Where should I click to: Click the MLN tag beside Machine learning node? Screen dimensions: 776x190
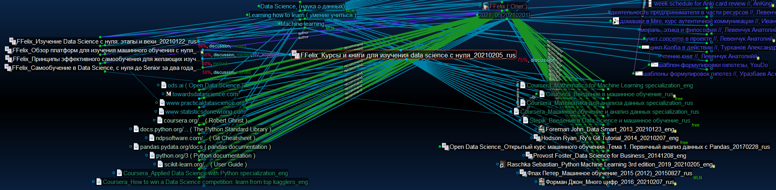click(x=330, y=29)
